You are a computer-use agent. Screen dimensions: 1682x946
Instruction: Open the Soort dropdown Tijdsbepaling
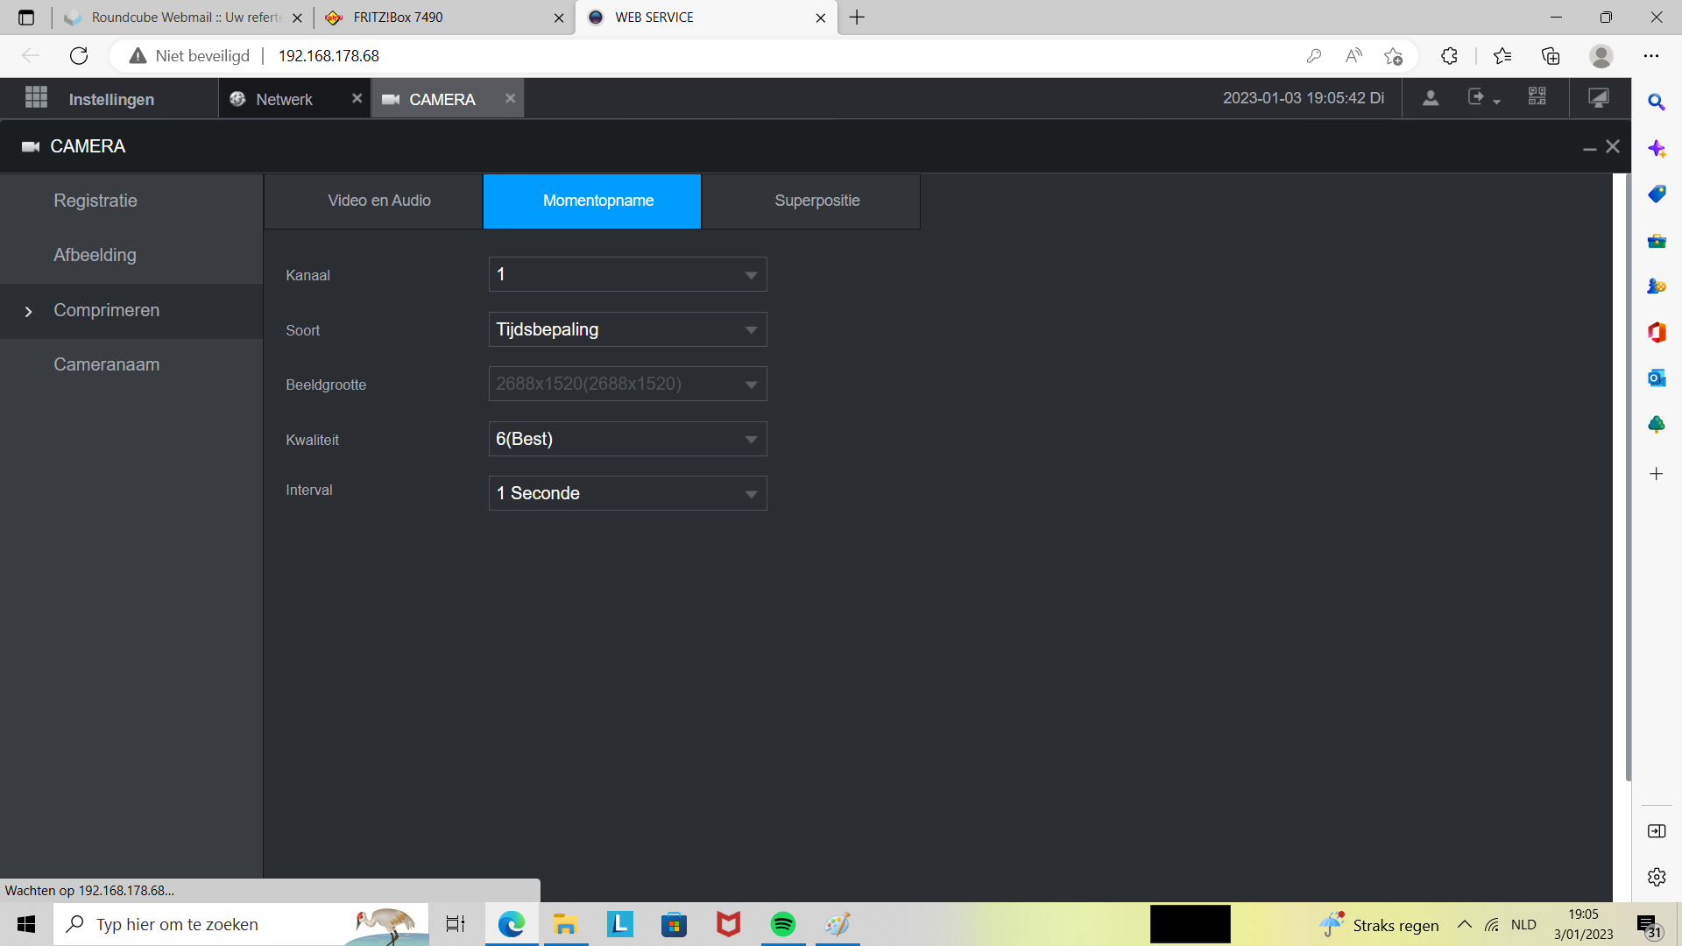pyautogui.click(x=627, y=330)
